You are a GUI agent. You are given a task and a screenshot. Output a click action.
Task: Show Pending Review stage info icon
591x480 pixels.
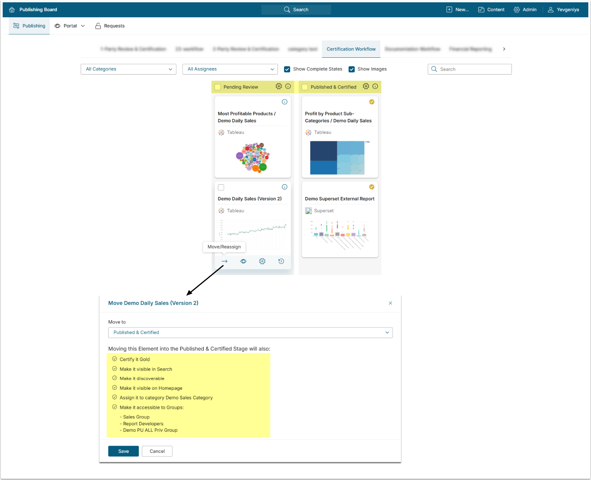[288, 86]
